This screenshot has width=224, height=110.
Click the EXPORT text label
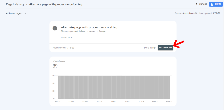[203, 4]
